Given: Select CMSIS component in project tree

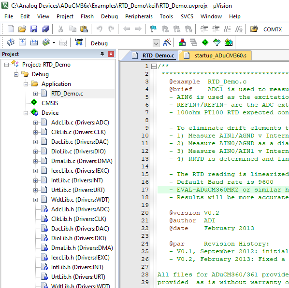Looking at the screenshot, I should tap(50, 103).
